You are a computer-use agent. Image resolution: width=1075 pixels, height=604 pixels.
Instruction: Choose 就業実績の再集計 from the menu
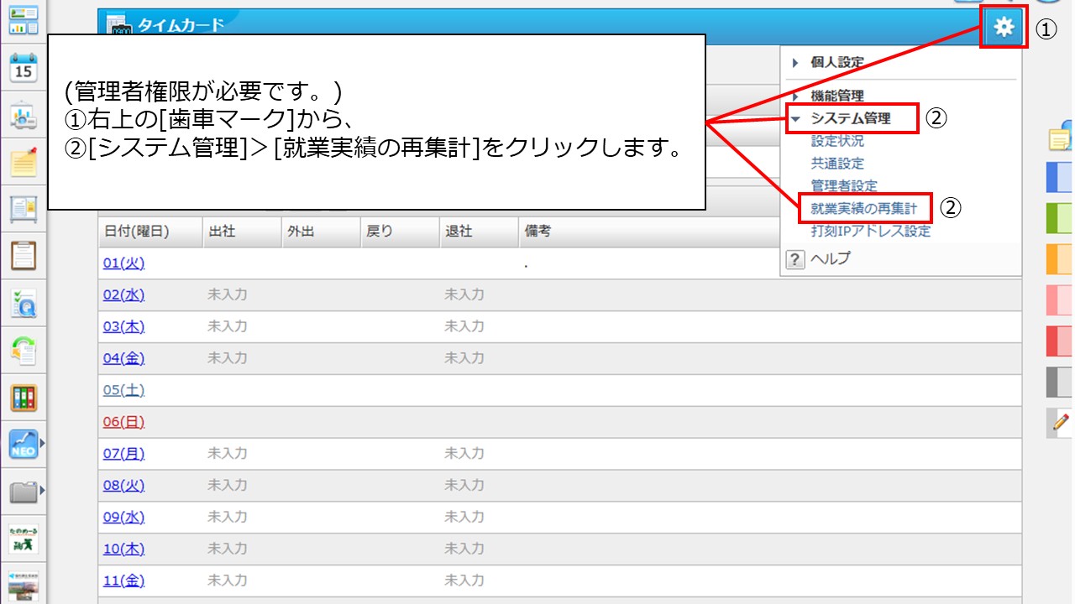(864, 207)
